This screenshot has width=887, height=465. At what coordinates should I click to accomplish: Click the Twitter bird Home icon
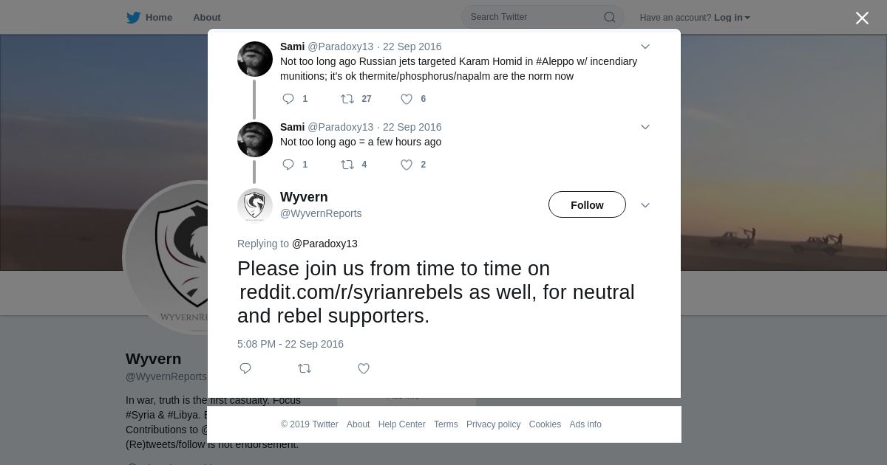(x=134, y=18)
